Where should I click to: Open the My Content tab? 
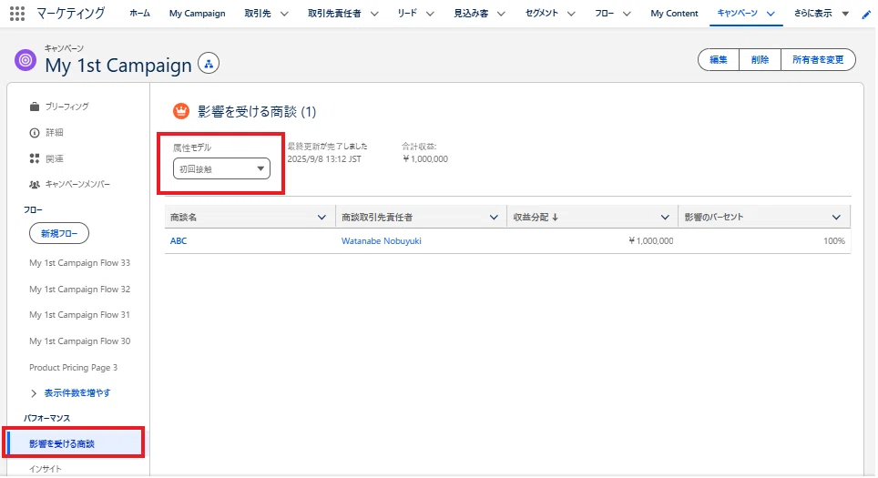point(674,14)
